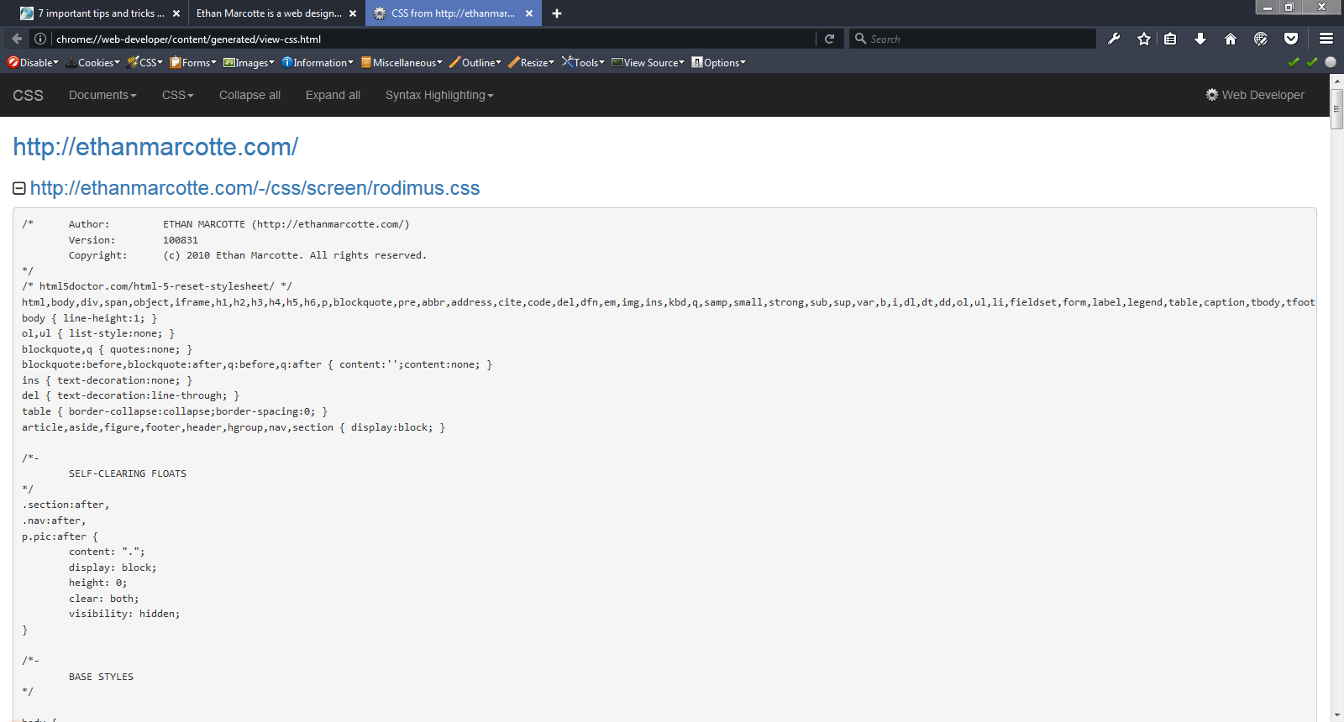Open the Documents dropdown in navbar
The width and height of the screenshot is (1344, 722).
102,95
